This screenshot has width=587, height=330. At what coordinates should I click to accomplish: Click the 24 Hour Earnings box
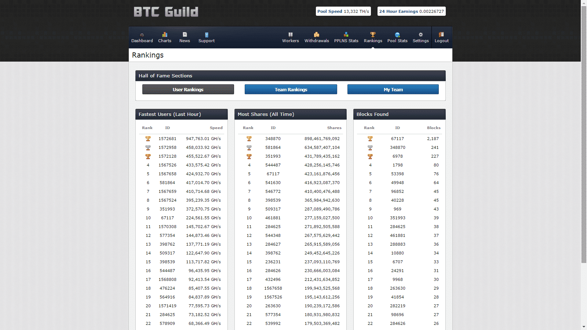(412, 11)
